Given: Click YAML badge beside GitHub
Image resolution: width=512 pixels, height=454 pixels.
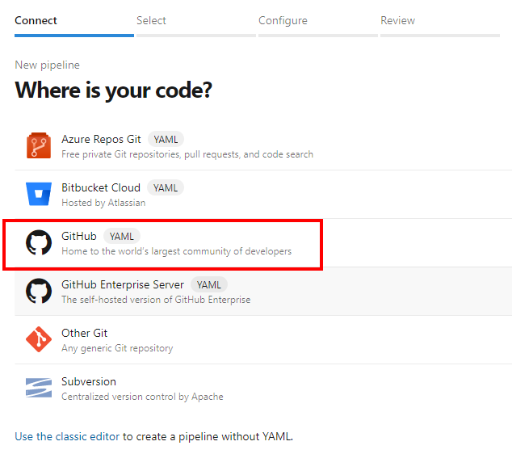Looking at the screenshot, I should pos(122,236).
